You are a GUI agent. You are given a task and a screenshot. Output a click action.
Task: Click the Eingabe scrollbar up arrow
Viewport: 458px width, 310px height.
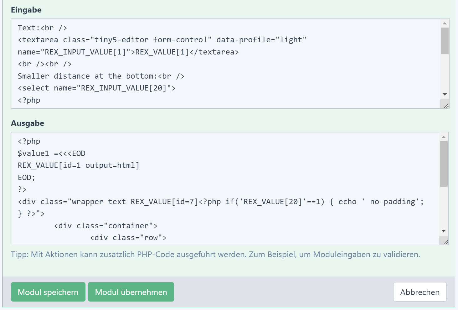tap(445, 23)
